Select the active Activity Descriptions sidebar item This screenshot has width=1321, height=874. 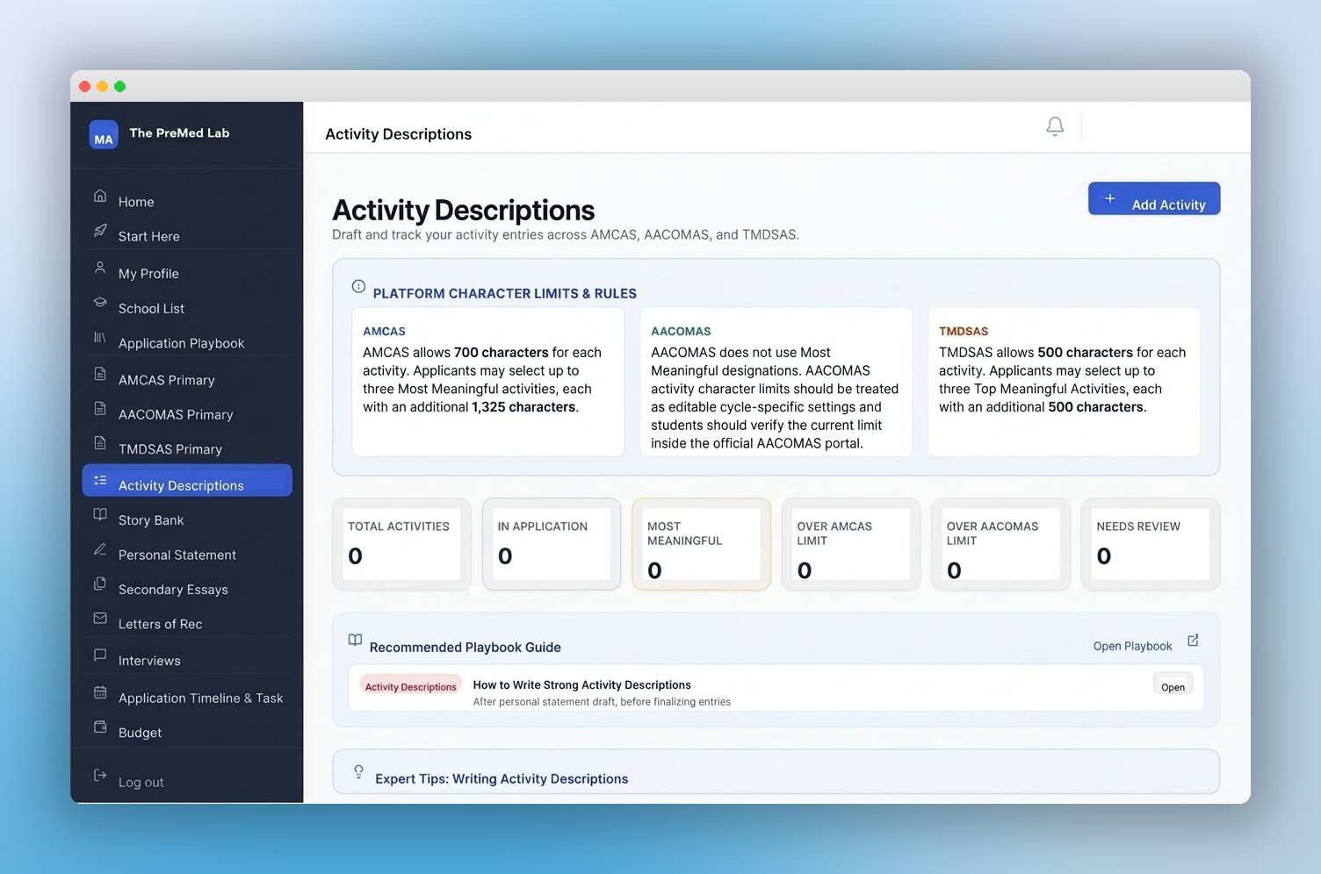(187, 480)
